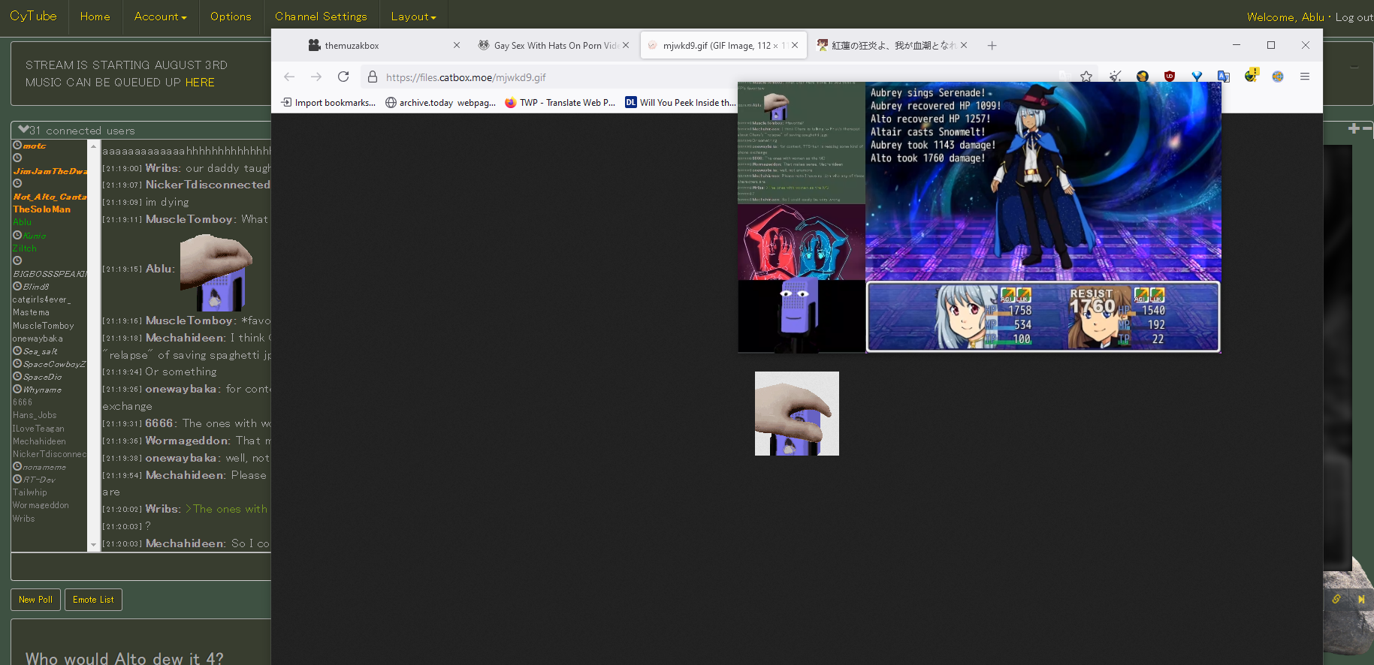1374x665 pixels.
Task: Go back in the Firefox window
Action: pos(289,77)
